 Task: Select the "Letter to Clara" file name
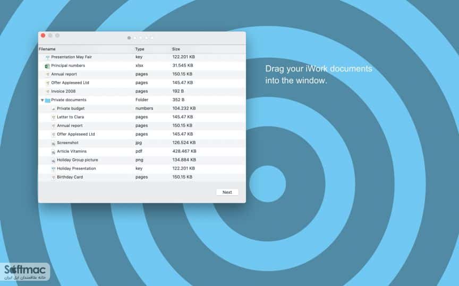[x=70, y=117]
